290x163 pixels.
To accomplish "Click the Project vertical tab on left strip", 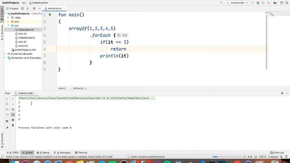I will (x=2, y=14).
